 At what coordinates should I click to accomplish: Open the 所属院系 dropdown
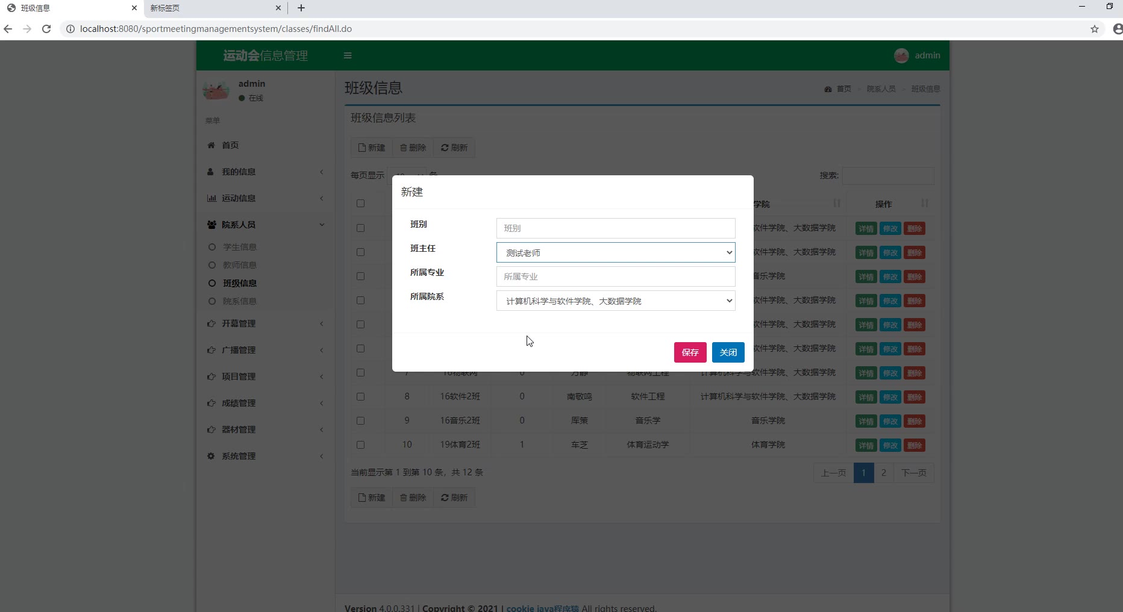point(615,301)
